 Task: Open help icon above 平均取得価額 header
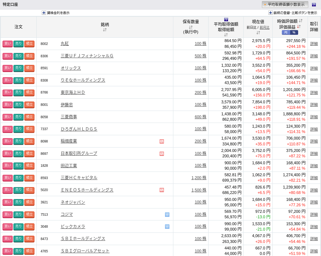coord(226,20)
